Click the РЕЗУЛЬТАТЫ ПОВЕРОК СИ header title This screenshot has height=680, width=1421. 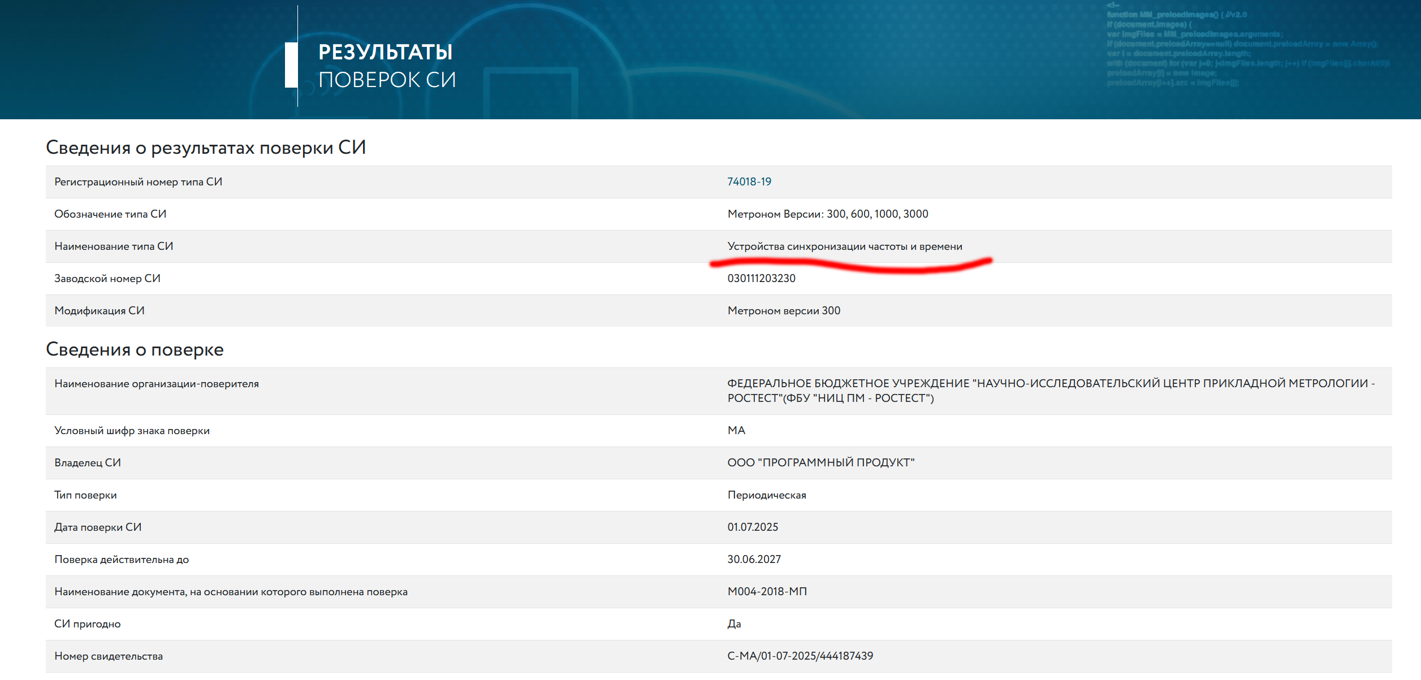coord(386,66)
